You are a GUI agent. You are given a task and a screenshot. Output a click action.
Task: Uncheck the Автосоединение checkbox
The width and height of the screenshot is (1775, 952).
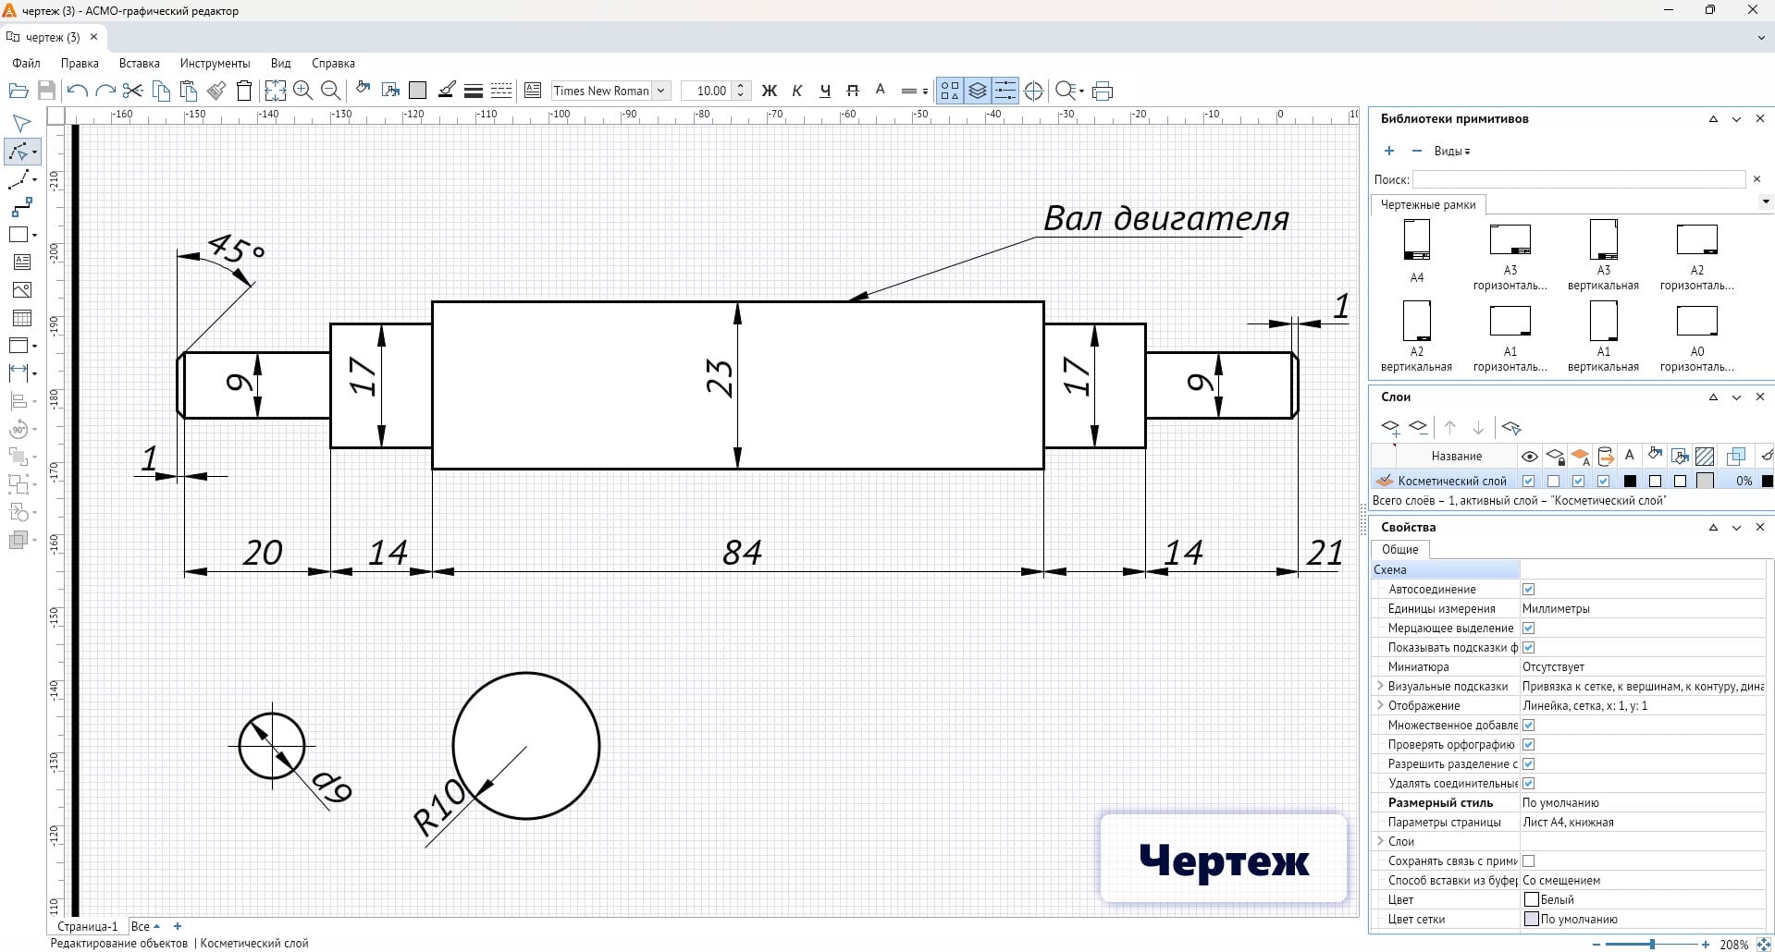(1528, 589)
